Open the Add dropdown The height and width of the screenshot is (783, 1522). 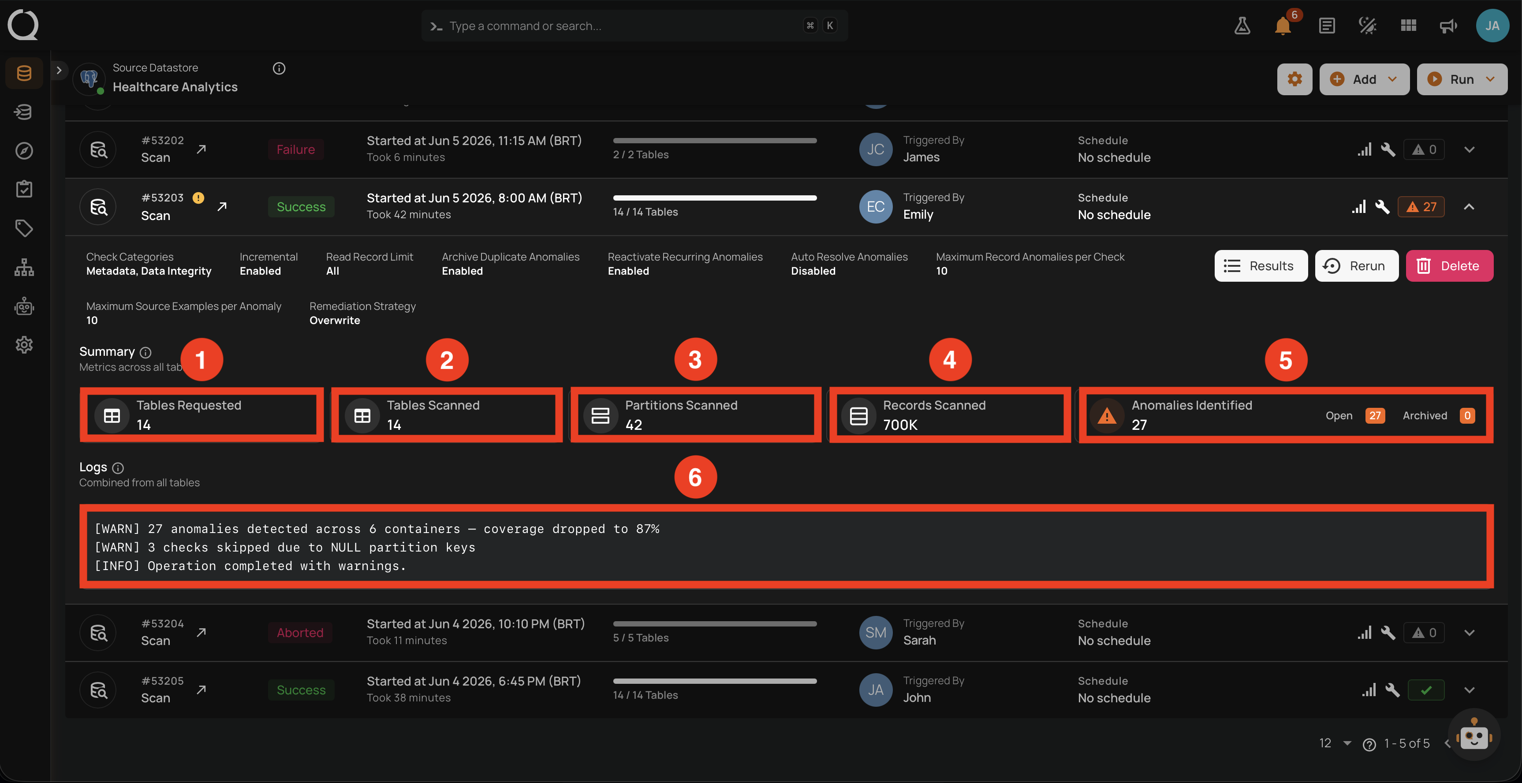1364,79
